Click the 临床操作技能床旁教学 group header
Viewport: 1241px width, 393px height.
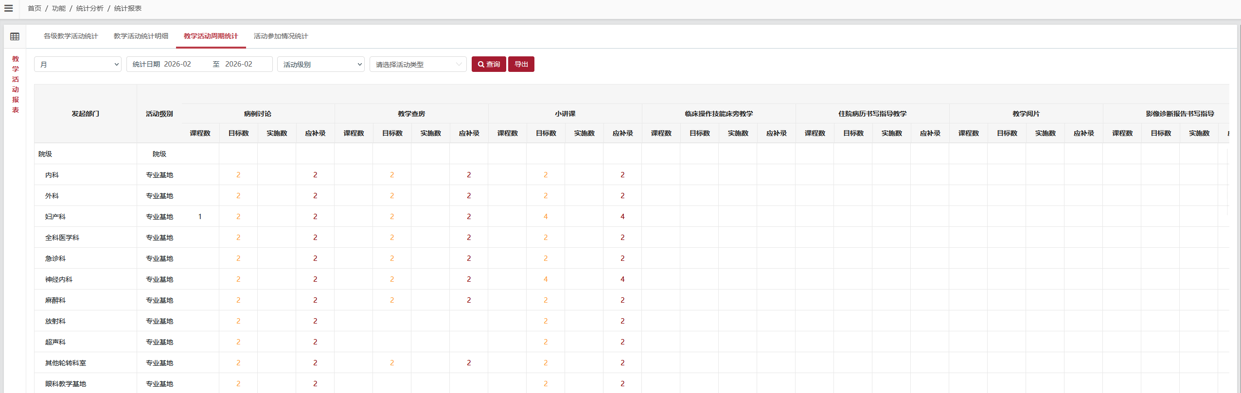tap(719, 114)
